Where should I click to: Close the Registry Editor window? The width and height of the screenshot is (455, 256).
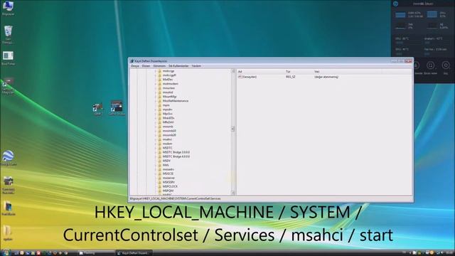coord(408,61)
